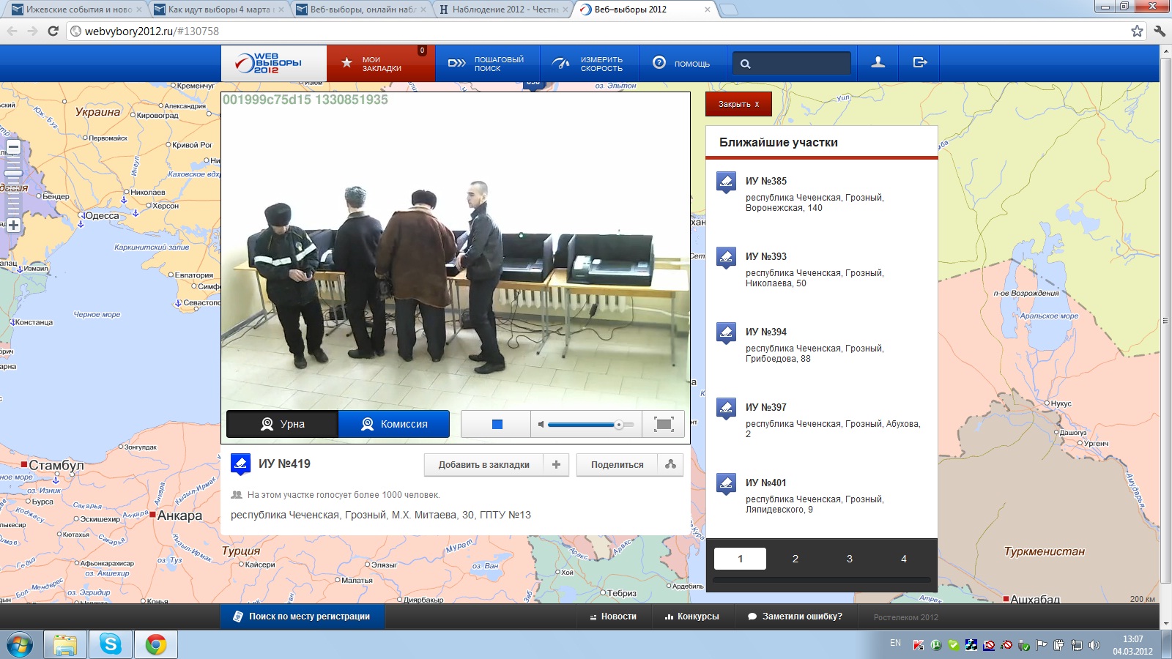
Task: Toggle fullscreen video mode
Action: (664, 425)
